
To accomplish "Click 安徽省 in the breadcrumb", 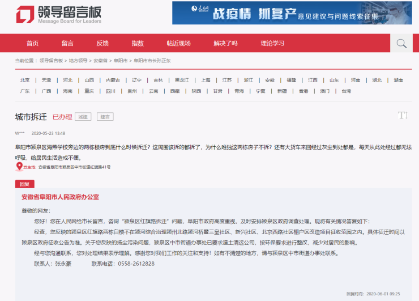I will [100, 61].
